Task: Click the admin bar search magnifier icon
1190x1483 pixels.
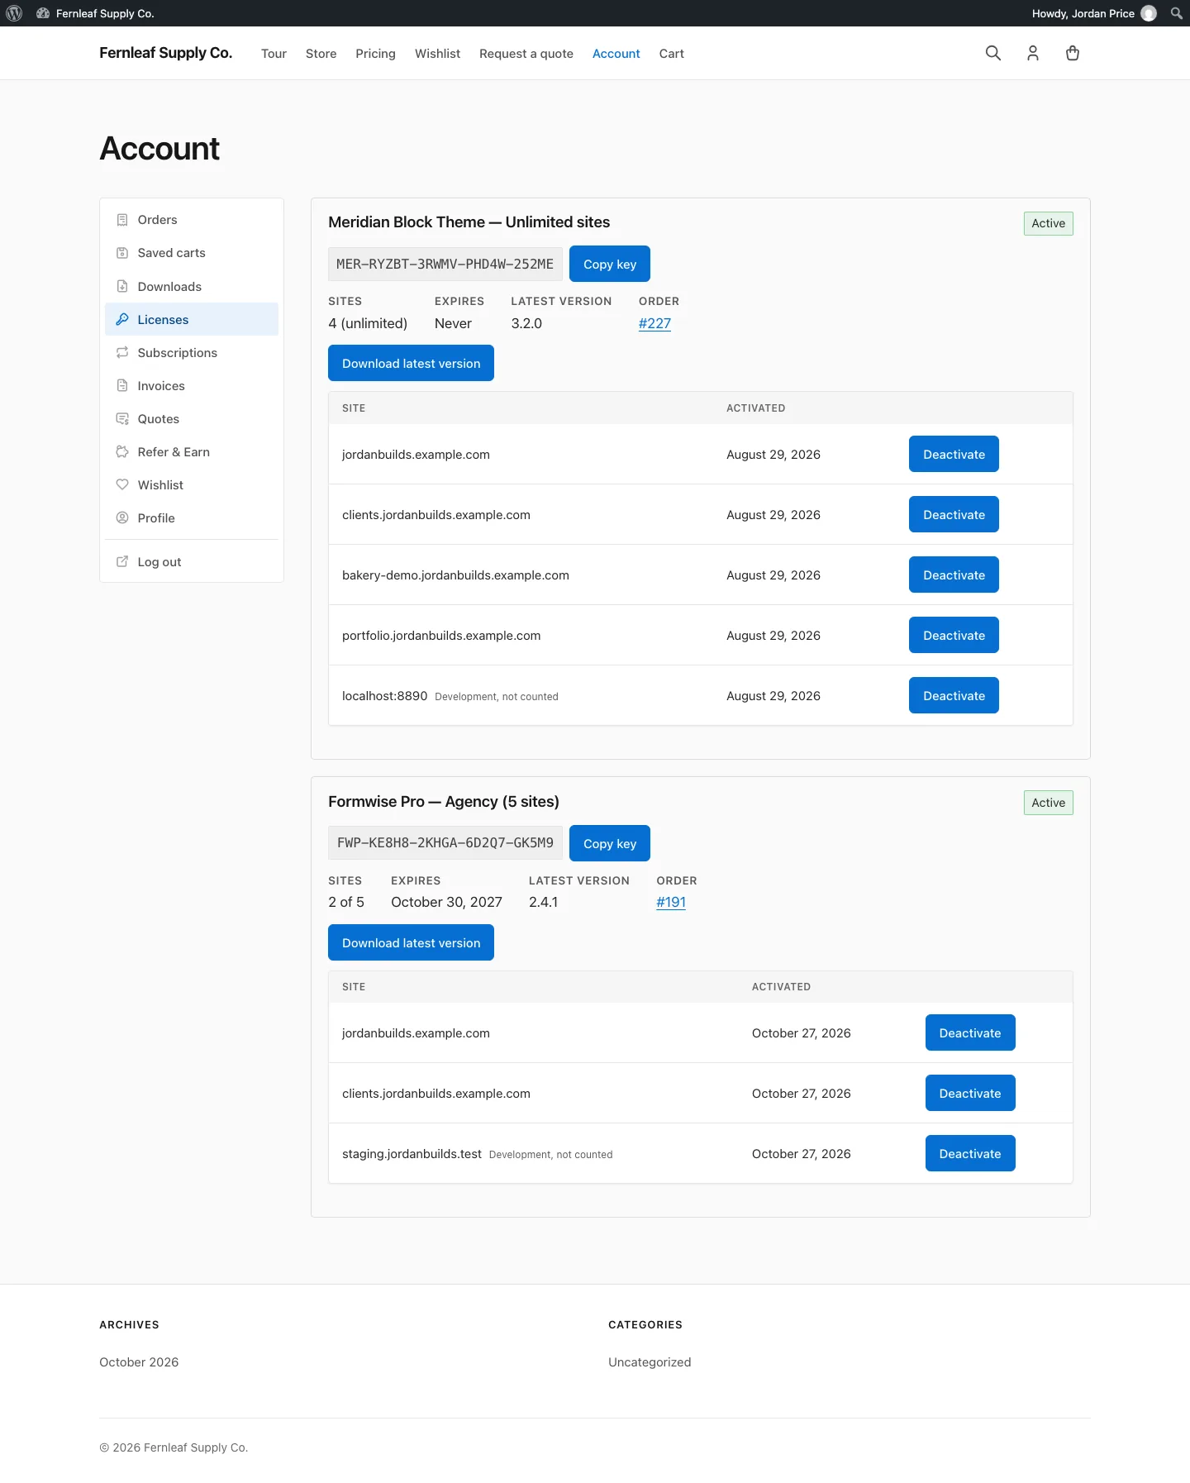Action: click(x=1176, y=13)
